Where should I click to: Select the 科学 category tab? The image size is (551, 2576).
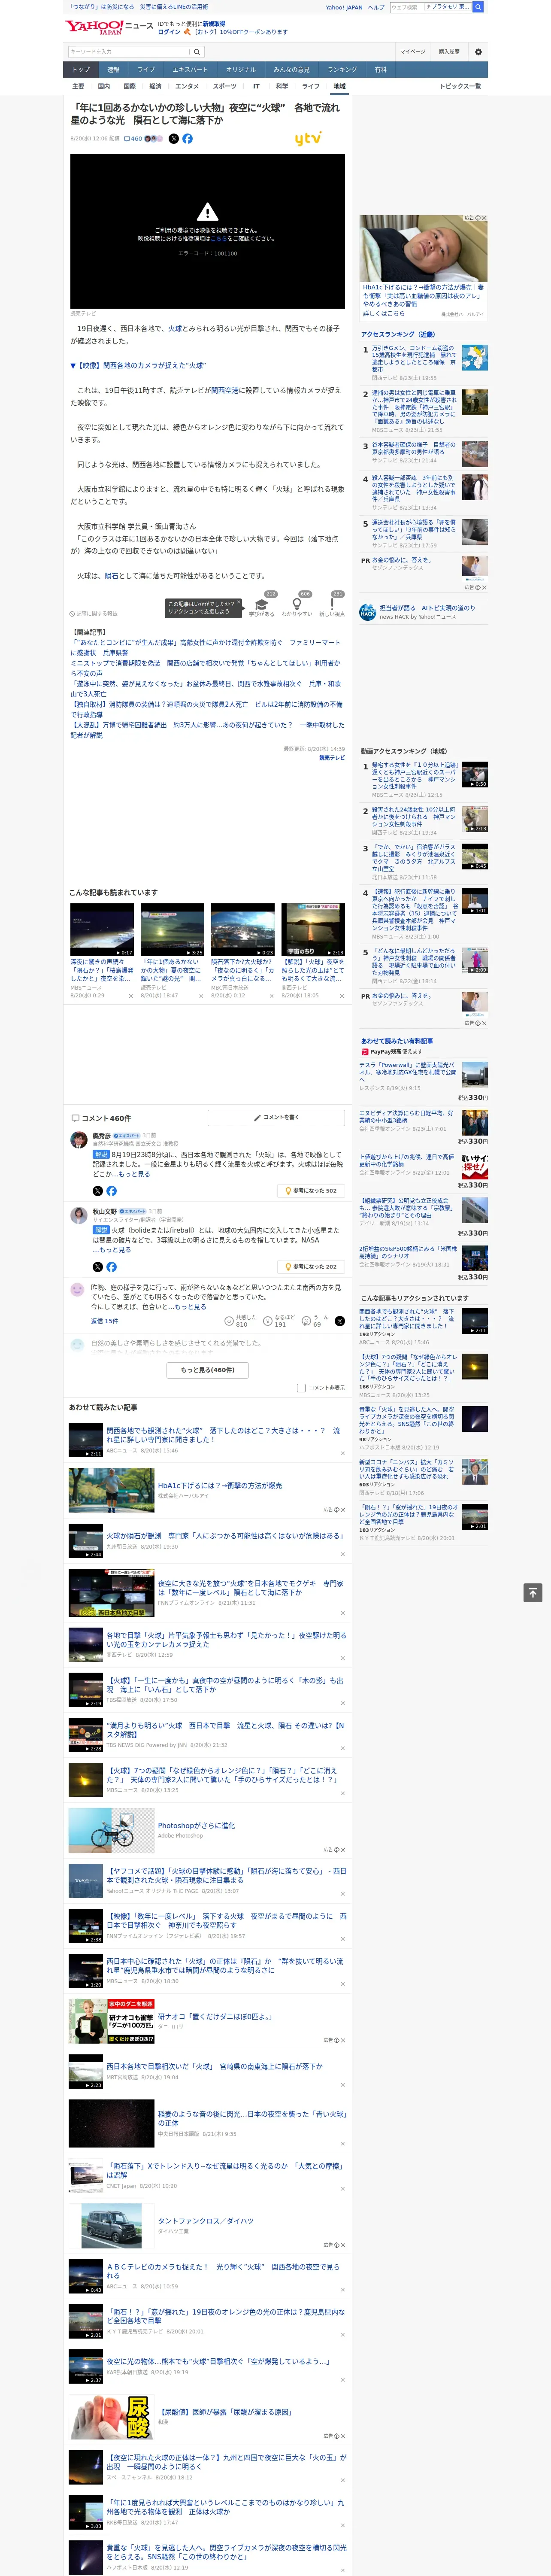[x=282, y=86]
